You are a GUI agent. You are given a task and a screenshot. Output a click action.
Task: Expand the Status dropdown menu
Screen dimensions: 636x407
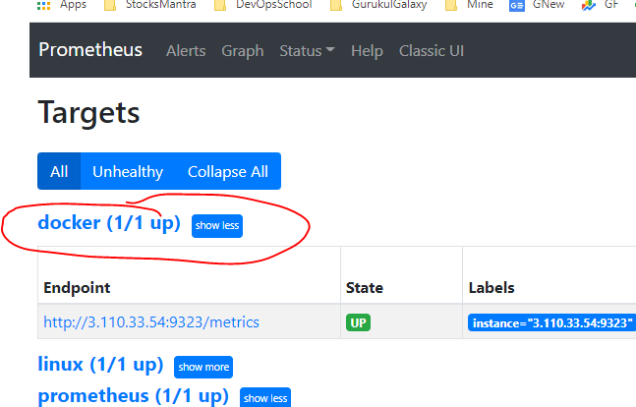click(x=307, y=51)
